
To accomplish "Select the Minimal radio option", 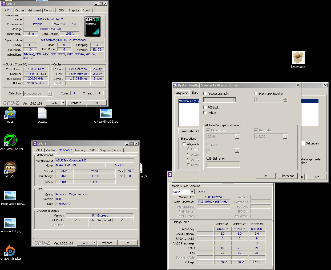I will click(x=188, y=149).
